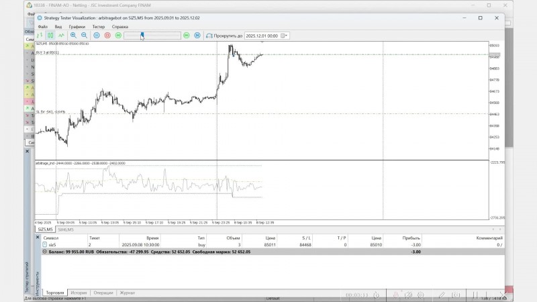Image resolution: width=537 pixels, height=302 pixels.
Task: Click the buy type cell
Action: point(201,245)
